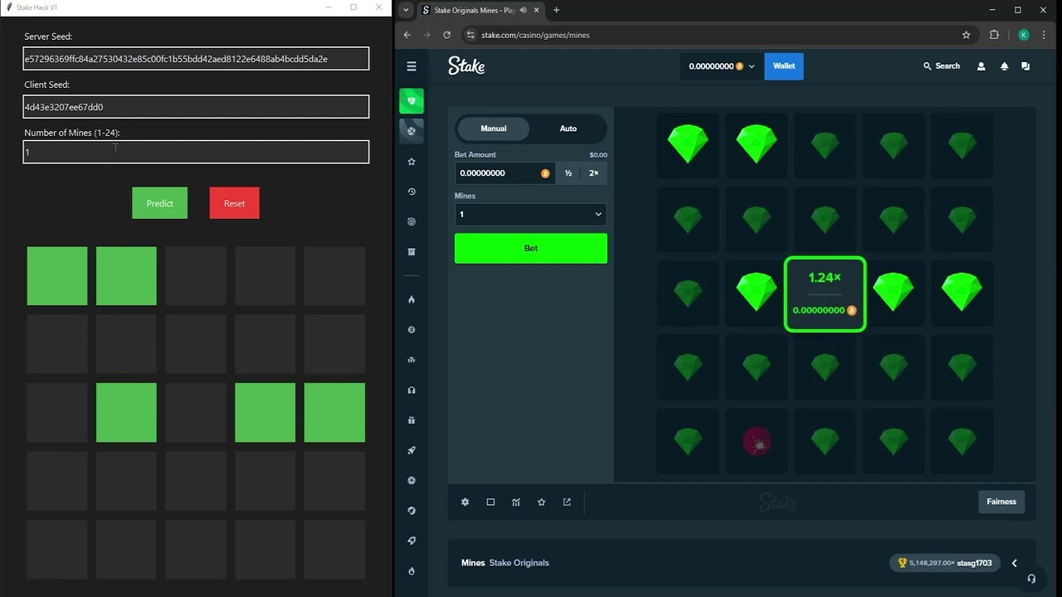
Task: Open the target-shaped Challenges sidebar icon
Action: click(x=412, y=221)
